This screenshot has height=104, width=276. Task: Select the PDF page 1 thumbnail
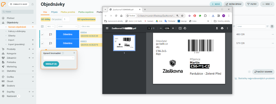[124, 43]
